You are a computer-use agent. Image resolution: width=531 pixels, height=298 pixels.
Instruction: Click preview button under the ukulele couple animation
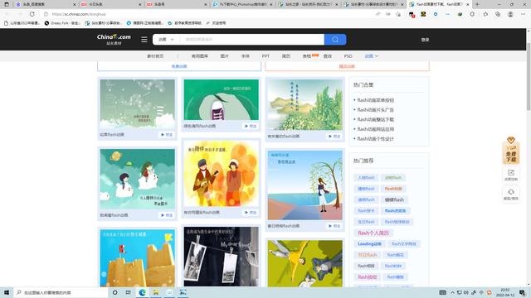pyautogui.click(x=251, y=213)
